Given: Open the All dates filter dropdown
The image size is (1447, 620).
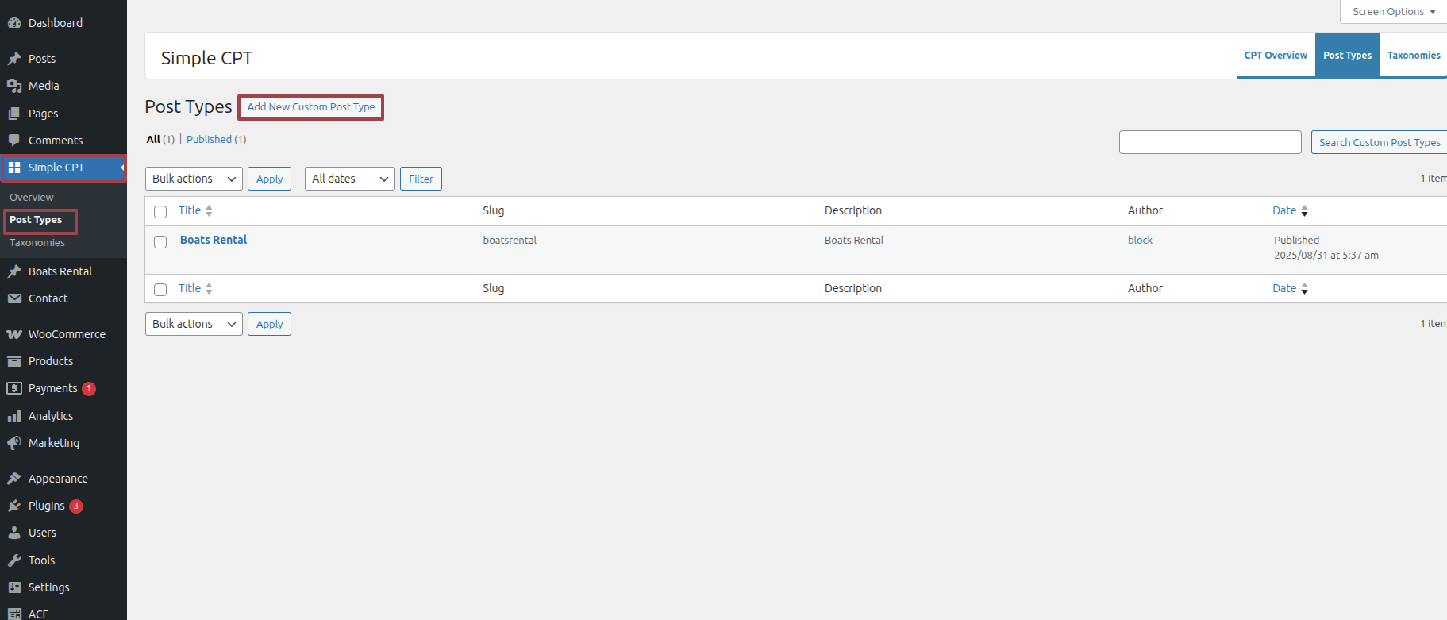Looking at the screenshot, I should tap(349, 179).
